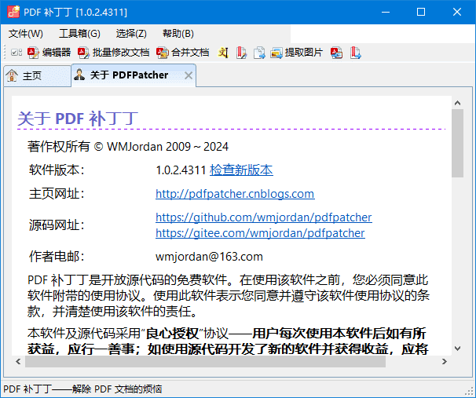This screenshot has width=476, height=398.
Task: Click the yellow icon right of 合并文档
Action: coord(223,53)
